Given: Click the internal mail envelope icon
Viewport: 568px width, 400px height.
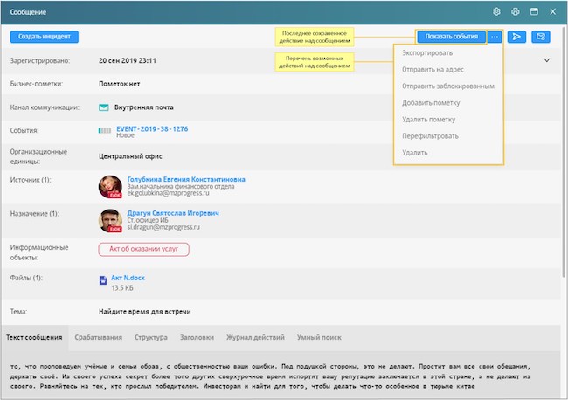Looking at the screenshot, I should [x=104, y=107].
